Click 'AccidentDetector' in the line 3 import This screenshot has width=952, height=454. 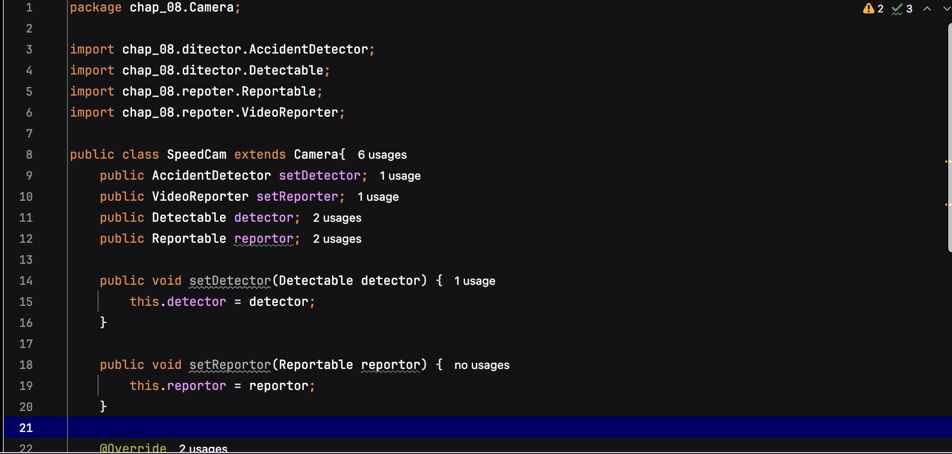(309, 49)
